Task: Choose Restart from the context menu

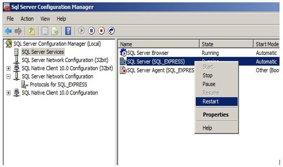Action: (211, 102)
